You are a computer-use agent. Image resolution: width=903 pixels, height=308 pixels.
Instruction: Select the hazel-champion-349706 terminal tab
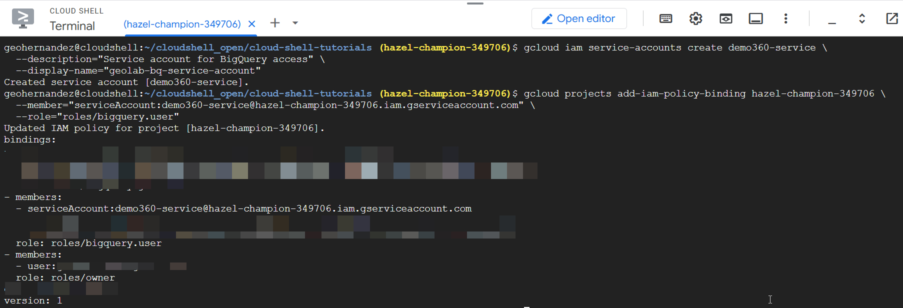182,24
